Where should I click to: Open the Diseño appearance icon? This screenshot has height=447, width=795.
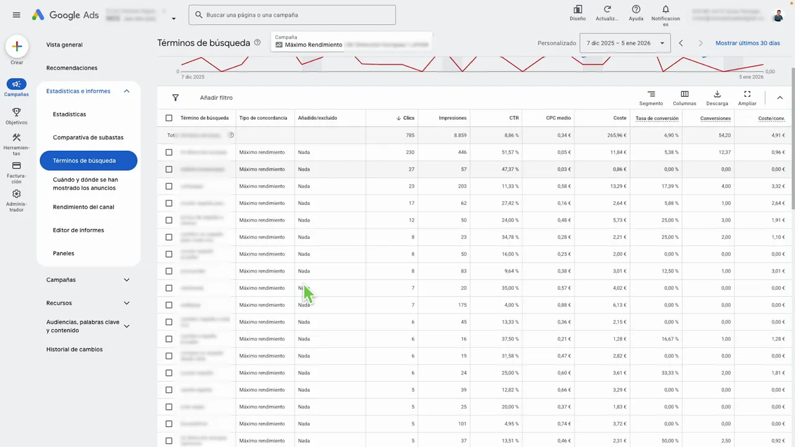point(578,9)
